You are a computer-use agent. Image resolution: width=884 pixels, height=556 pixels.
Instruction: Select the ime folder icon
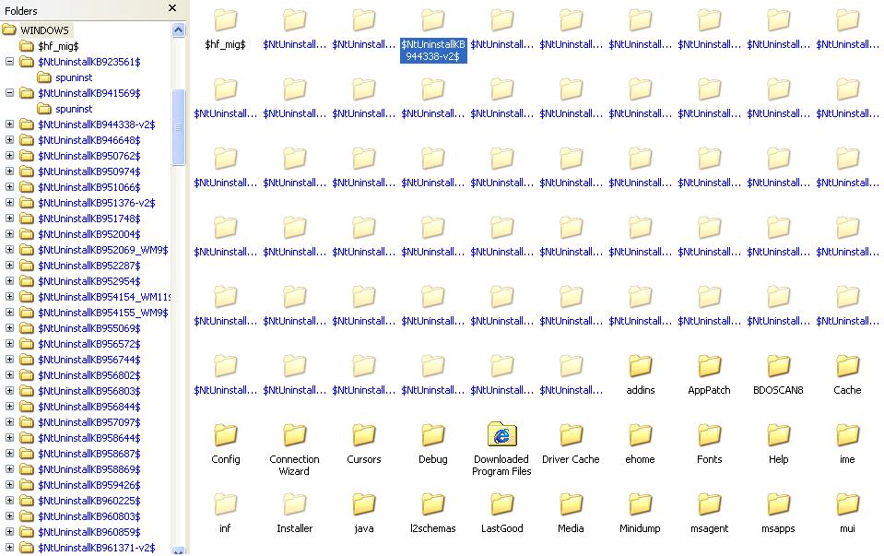click(847, 435)
